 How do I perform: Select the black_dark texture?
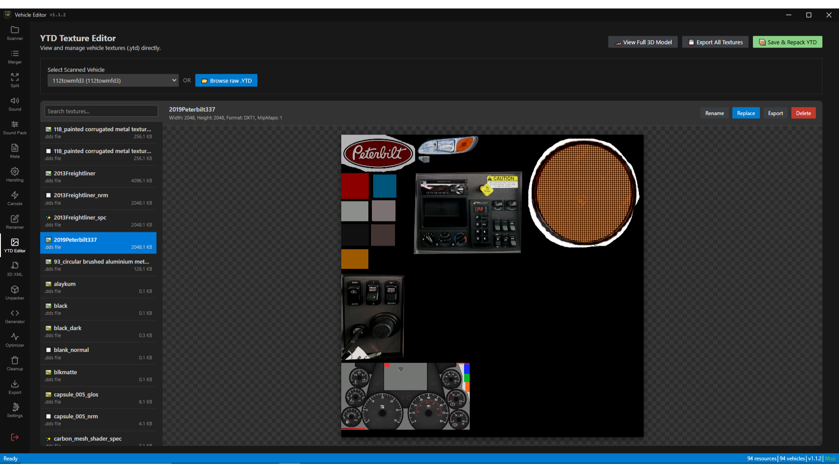pyautogui.click(x=98, y=331)
